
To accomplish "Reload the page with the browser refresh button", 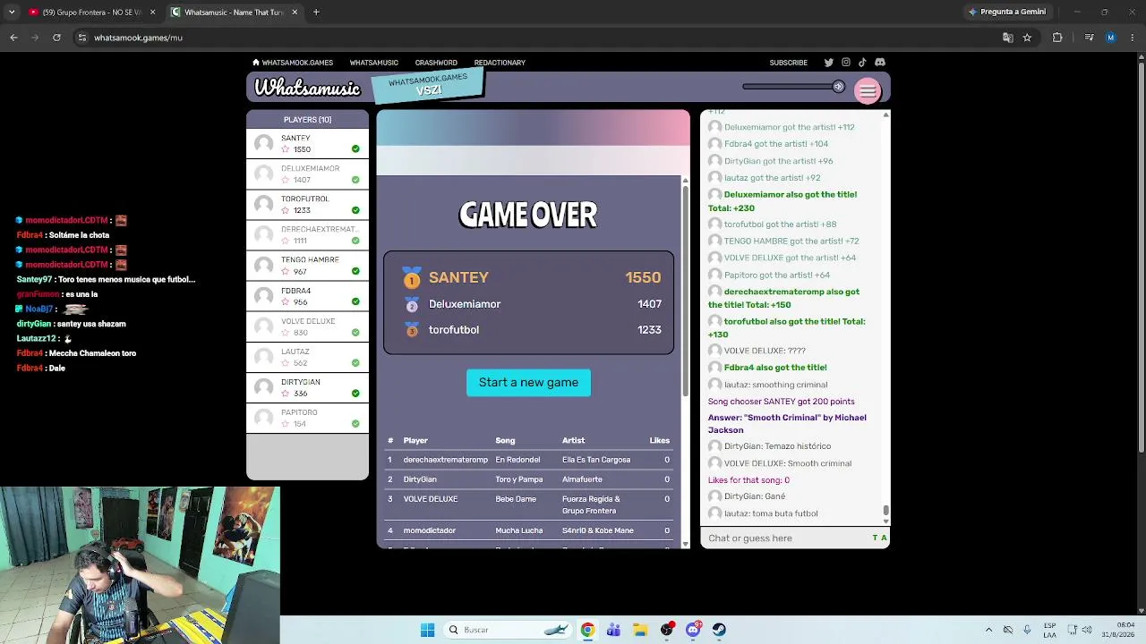I will coord(56,38).
